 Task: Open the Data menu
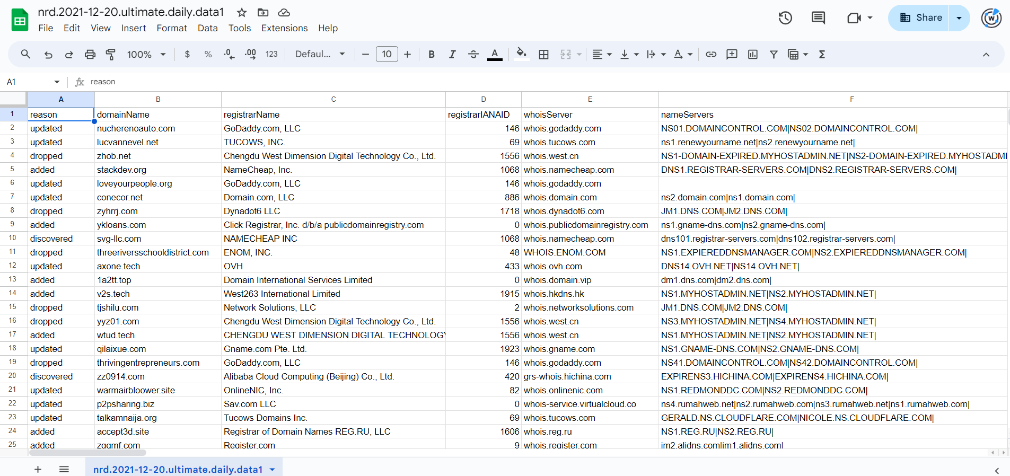(207, 28)
